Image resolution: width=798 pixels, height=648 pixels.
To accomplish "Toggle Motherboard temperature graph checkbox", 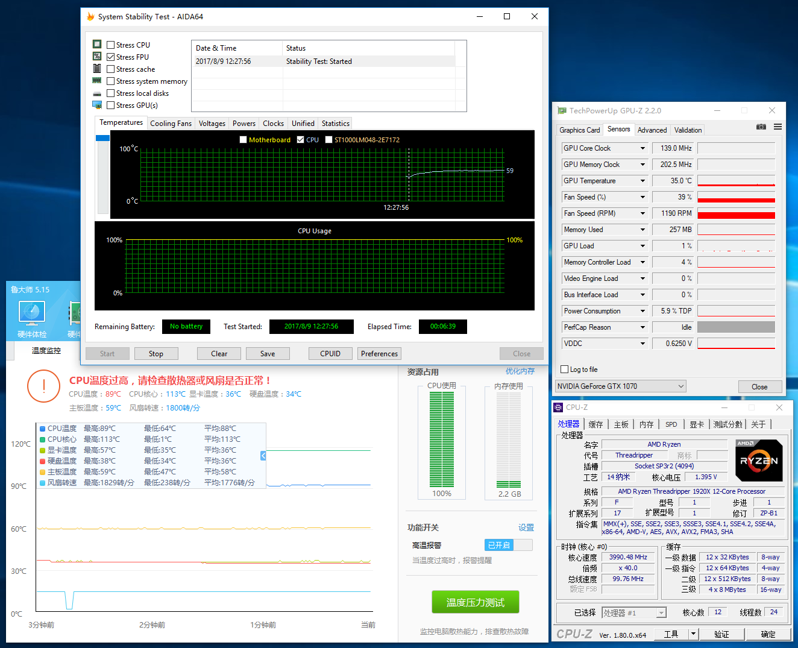I will tap(243, 140).
